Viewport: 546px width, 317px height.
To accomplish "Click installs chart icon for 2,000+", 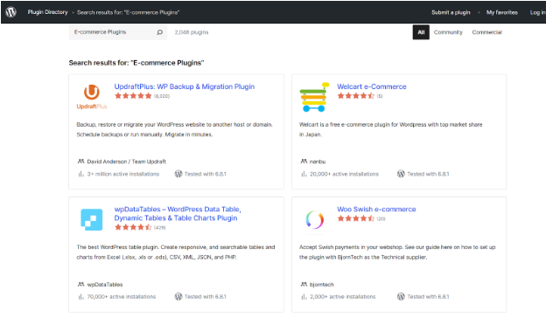I will pos(304,297).
